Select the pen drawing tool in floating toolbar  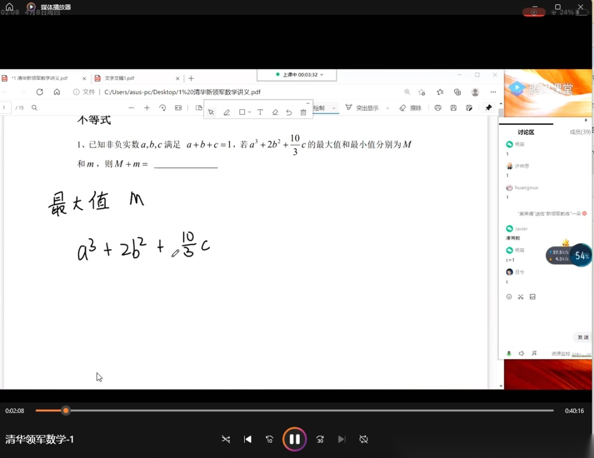coord(227,112)
